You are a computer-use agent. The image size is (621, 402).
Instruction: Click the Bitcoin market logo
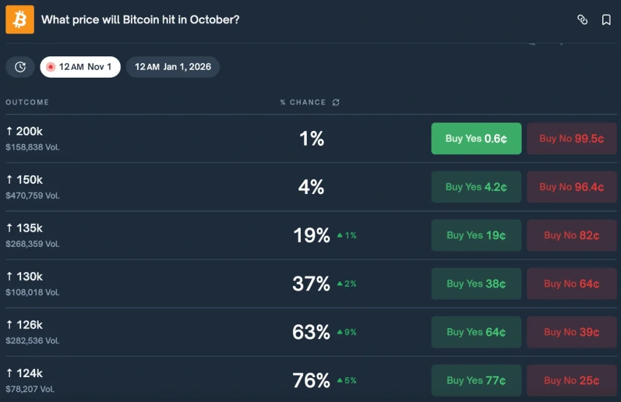19,19
